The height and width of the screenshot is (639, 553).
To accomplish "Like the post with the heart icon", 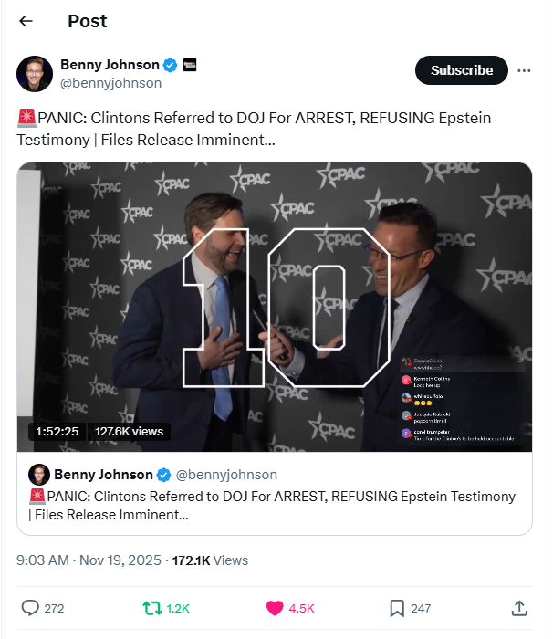I will [275, 608].
